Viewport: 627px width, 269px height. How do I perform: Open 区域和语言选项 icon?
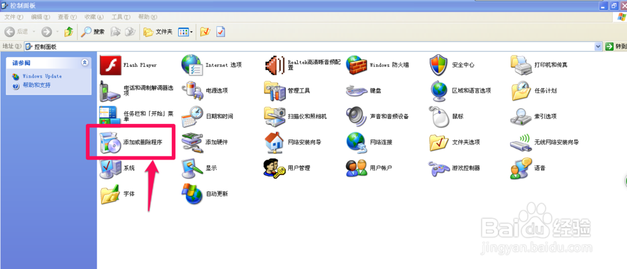pos(439,91)
